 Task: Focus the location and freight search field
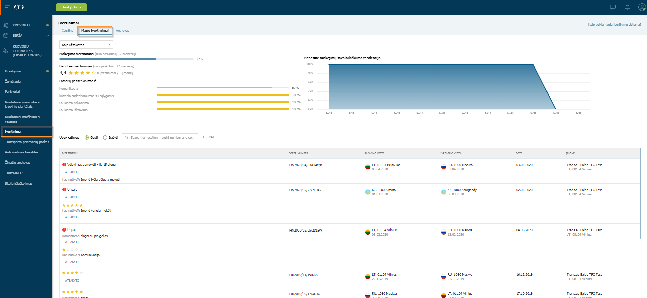coord(160,138)
